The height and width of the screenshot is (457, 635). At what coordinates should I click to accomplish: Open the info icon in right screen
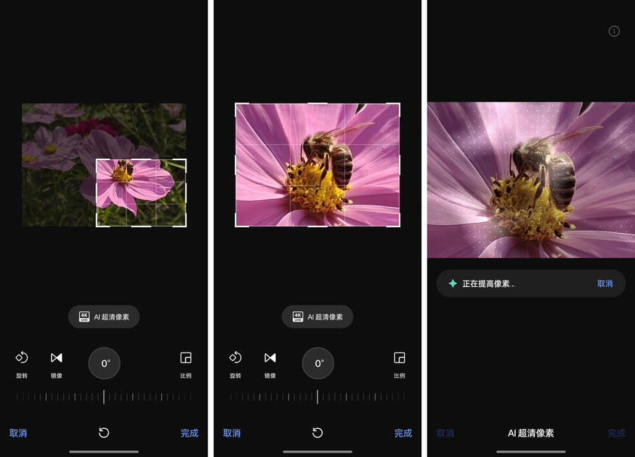pos(614,31)
